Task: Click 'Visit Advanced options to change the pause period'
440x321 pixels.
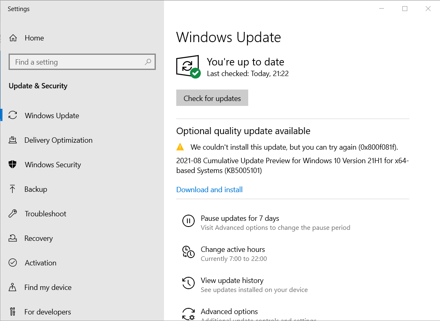Action: [x=276, y=227]
